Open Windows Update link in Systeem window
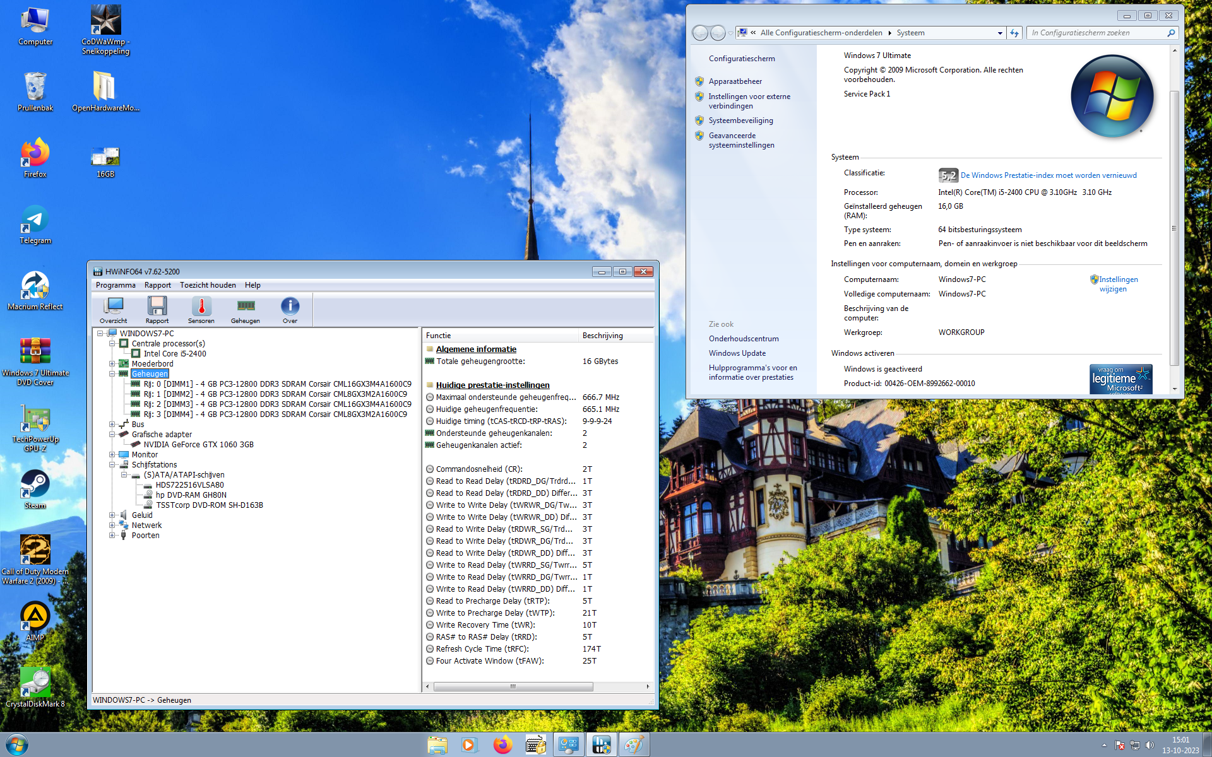The height and width of the screenshot is (757, 1212). 737,353
